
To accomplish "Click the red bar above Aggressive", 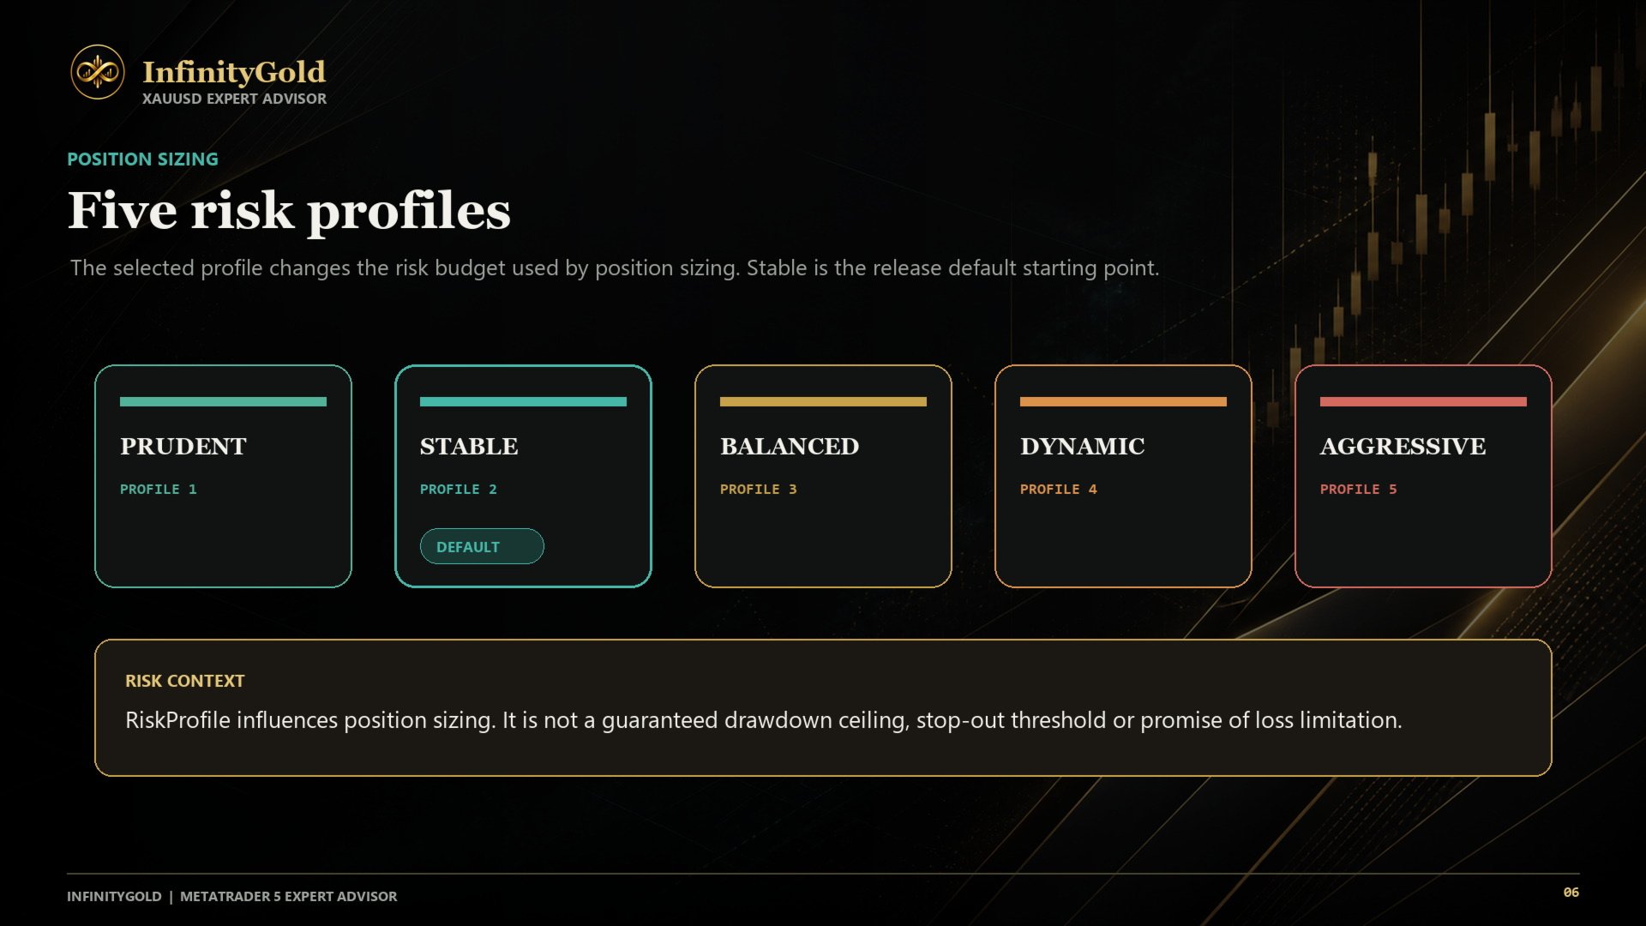I will (1423, 401).
